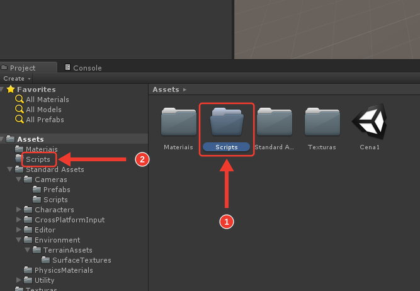Click the CrossPlatformInput folder icon
420x291 pixels.
(x=28, y=219)
